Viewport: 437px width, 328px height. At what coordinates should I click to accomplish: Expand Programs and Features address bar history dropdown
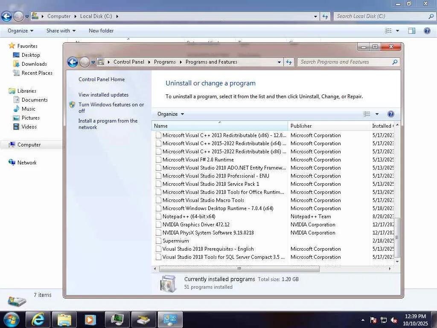[x=279, y=62]
